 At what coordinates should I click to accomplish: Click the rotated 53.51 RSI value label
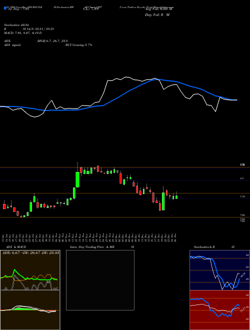pos(243,309)
